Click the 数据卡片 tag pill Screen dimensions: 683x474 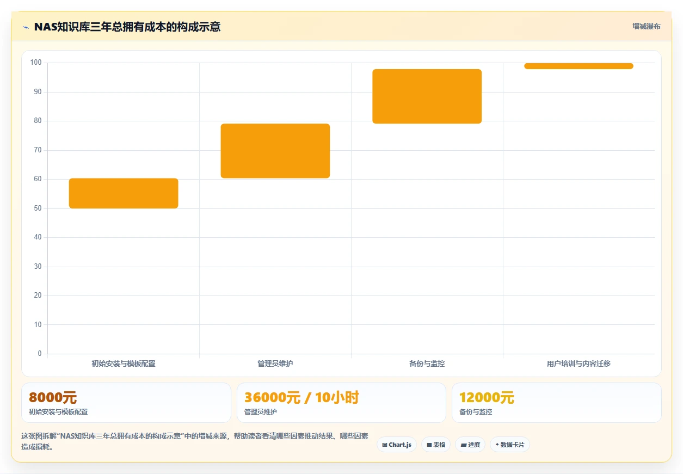click(510, 445)
